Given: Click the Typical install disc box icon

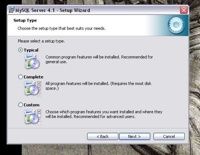Looking at the screenshot, I should [32, 61].
